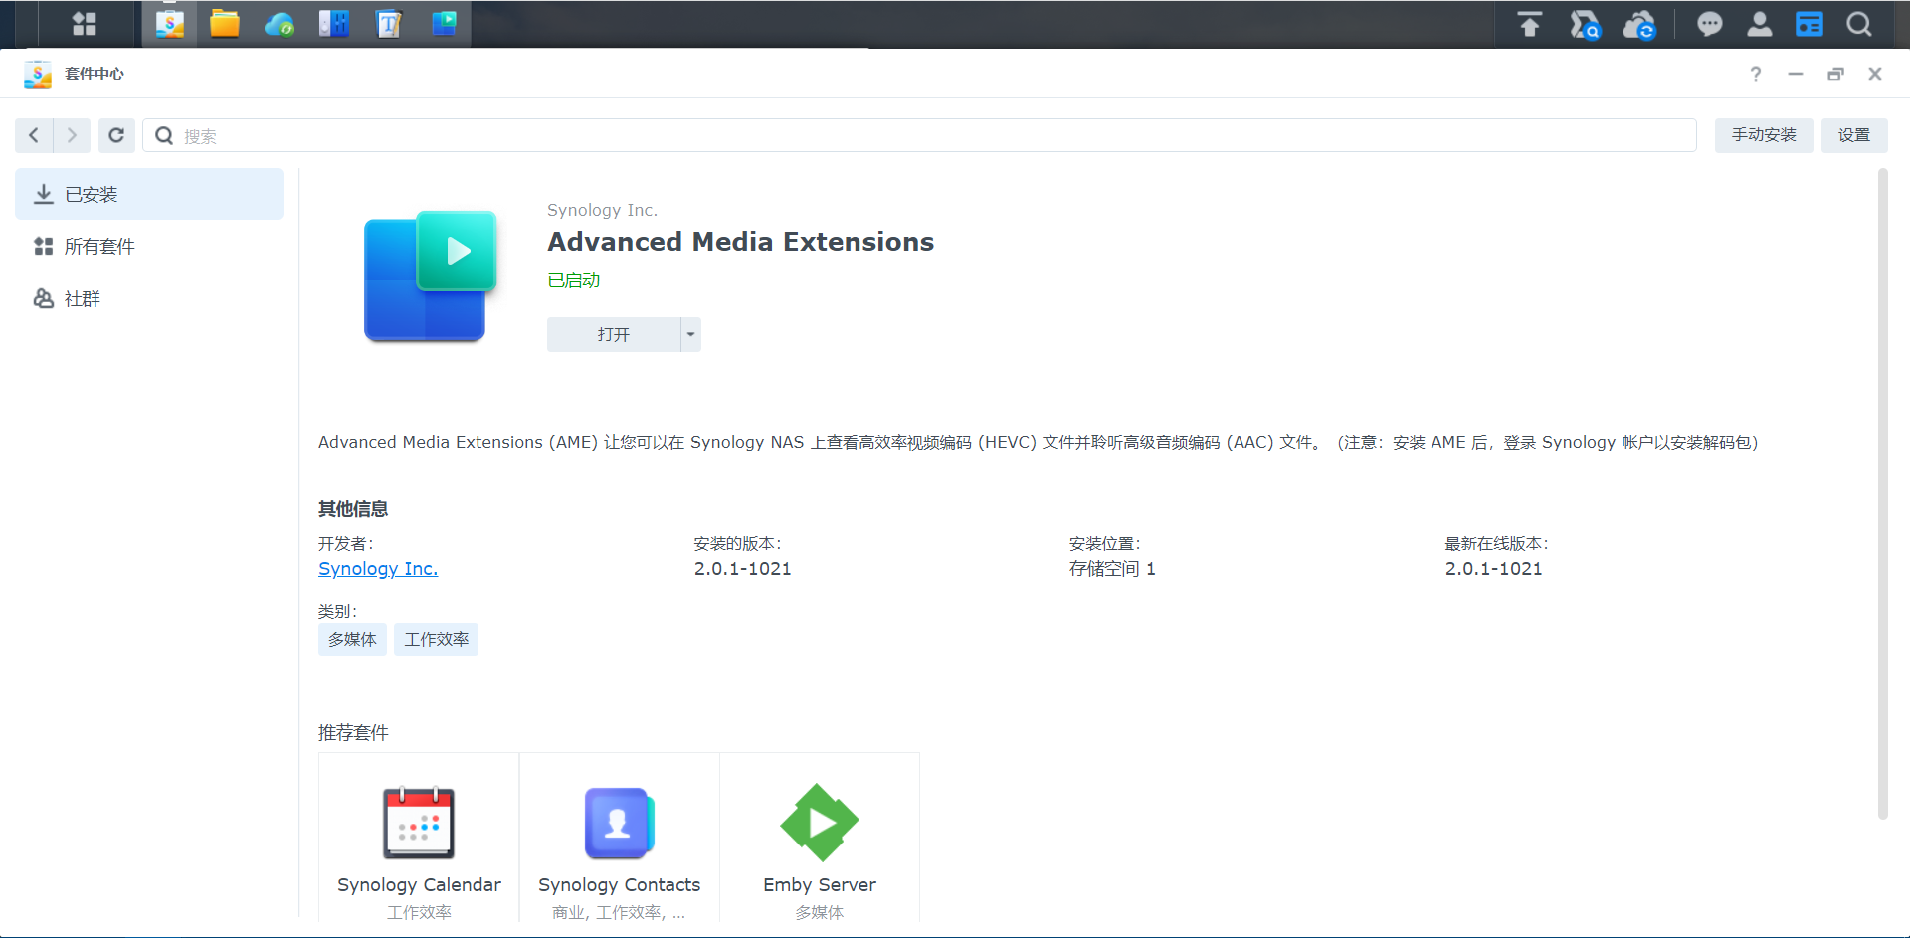Viewport: 1910px width, 938px height.
Task: Open the 设置 button
Action: pos(1854,135)
